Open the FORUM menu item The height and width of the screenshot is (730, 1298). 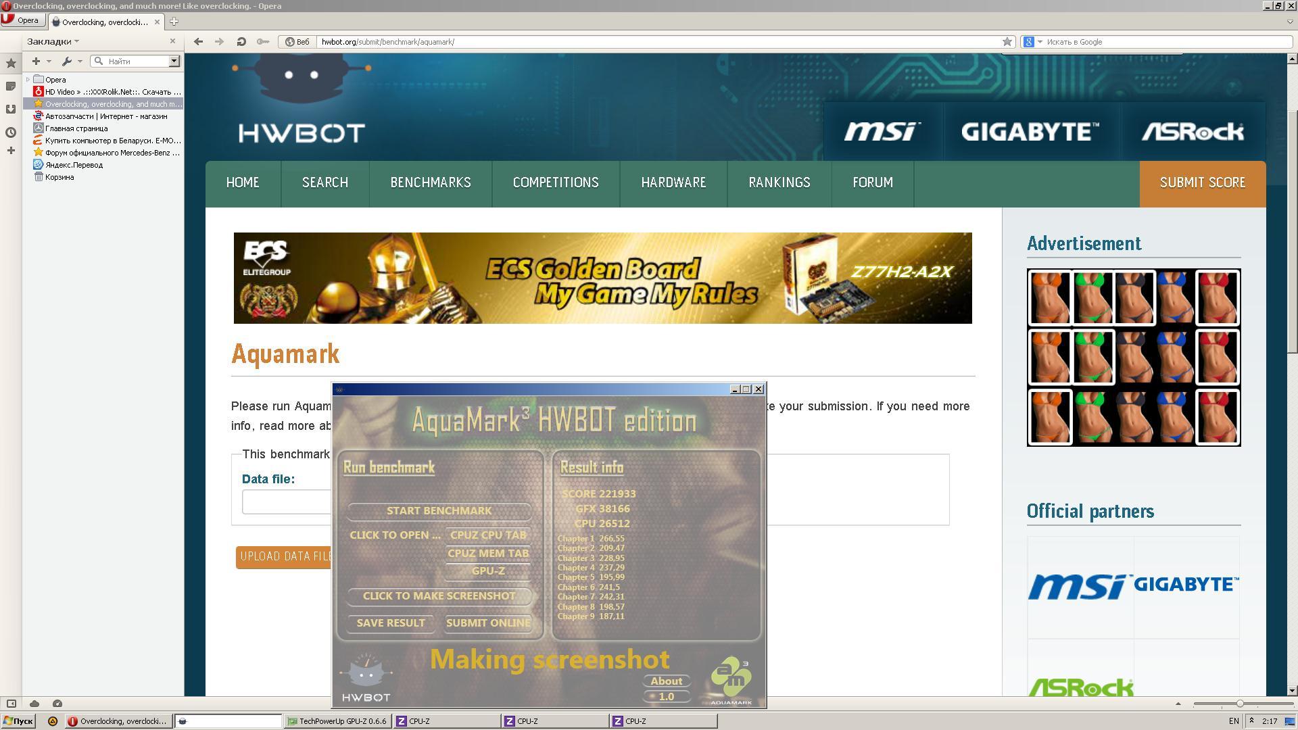[873, 183]
